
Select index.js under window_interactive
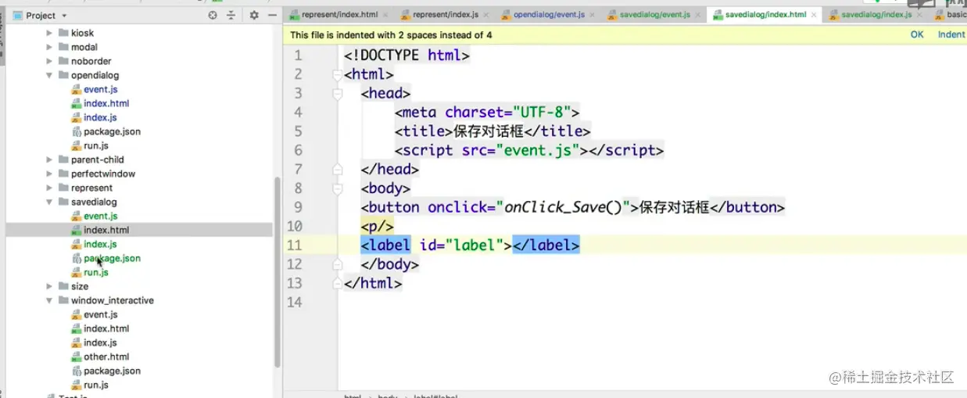(100, 342)
